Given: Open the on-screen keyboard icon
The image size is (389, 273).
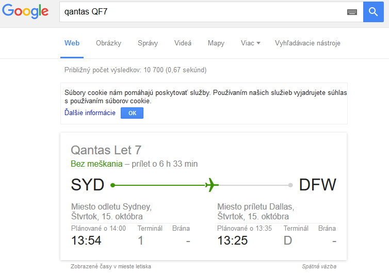Looking at the screenshot, I should coord(352,12).
